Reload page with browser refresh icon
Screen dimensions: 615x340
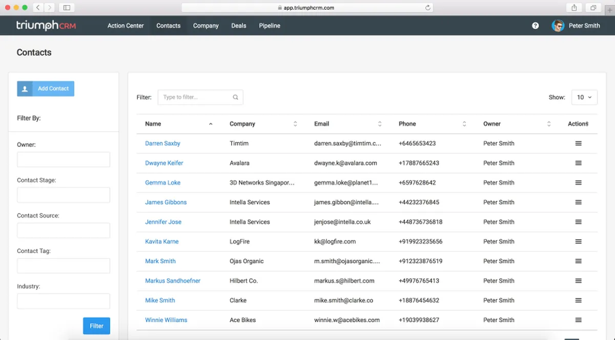427,8
